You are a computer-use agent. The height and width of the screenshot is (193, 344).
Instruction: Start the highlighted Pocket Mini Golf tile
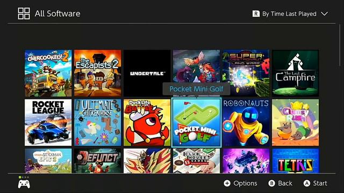pos(196,123)
